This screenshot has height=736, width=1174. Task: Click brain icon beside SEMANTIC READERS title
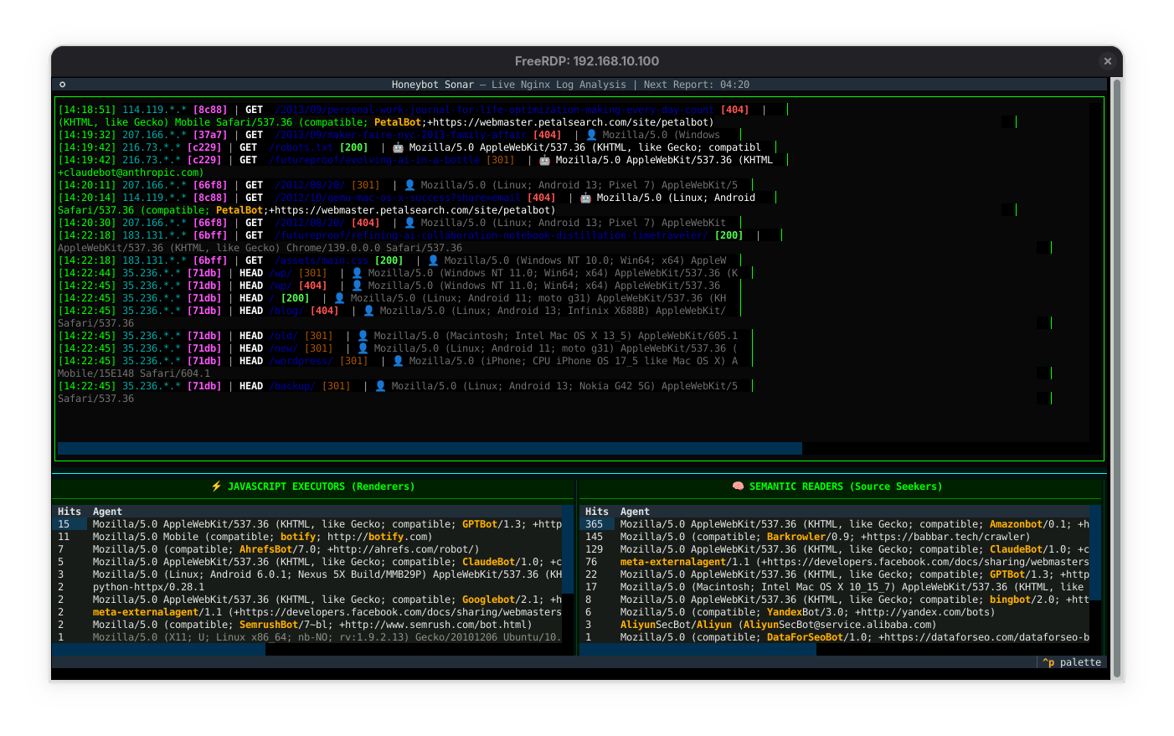(x=738, y=486)
